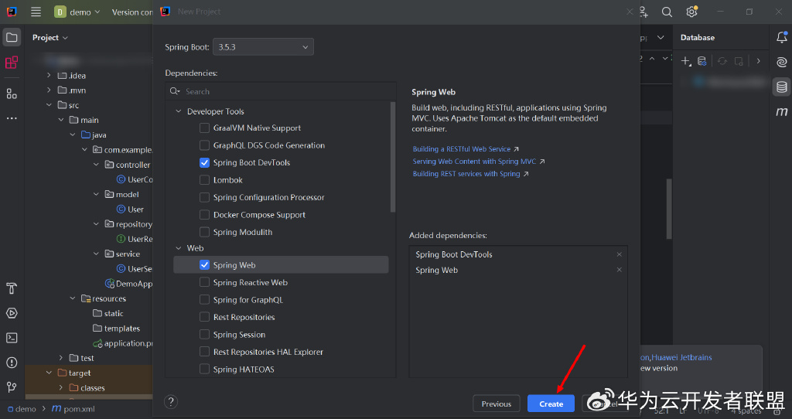Enable Spring Session checkbox
The width and height of the screenshot is (792, 419).
[204, 335]
